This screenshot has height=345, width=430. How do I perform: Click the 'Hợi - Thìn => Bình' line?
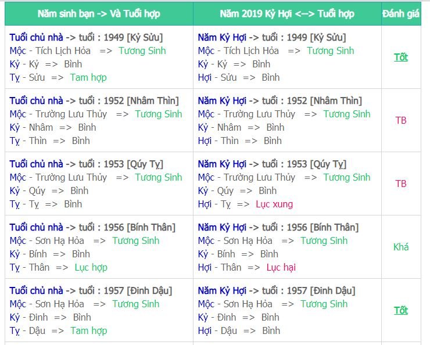239,141
